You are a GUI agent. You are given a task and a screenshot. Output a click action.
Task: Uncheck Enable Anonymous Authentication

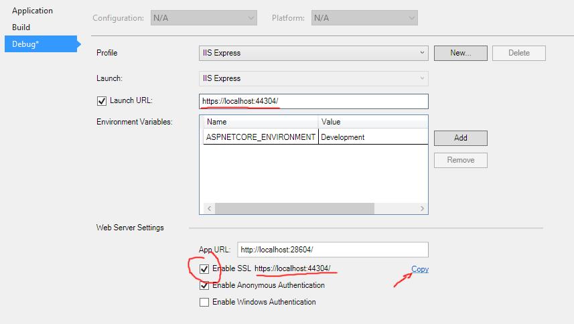(x=204, y=286)
